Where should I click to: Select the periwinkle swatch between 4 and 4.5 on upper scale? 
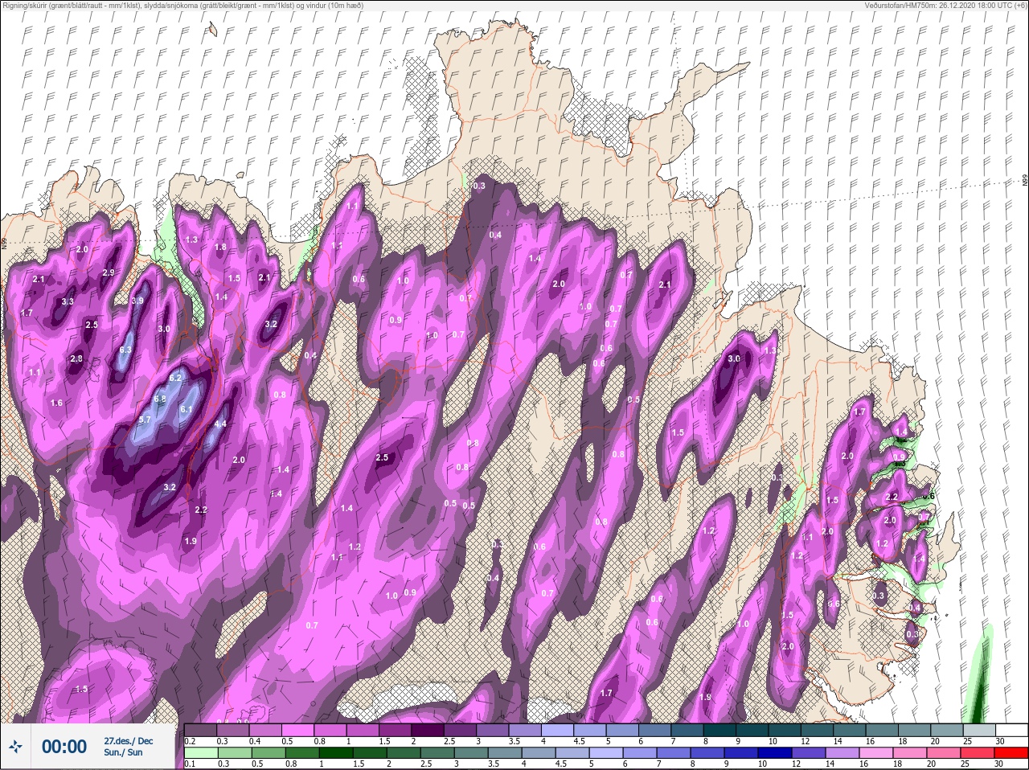click(x=557, y=730)
